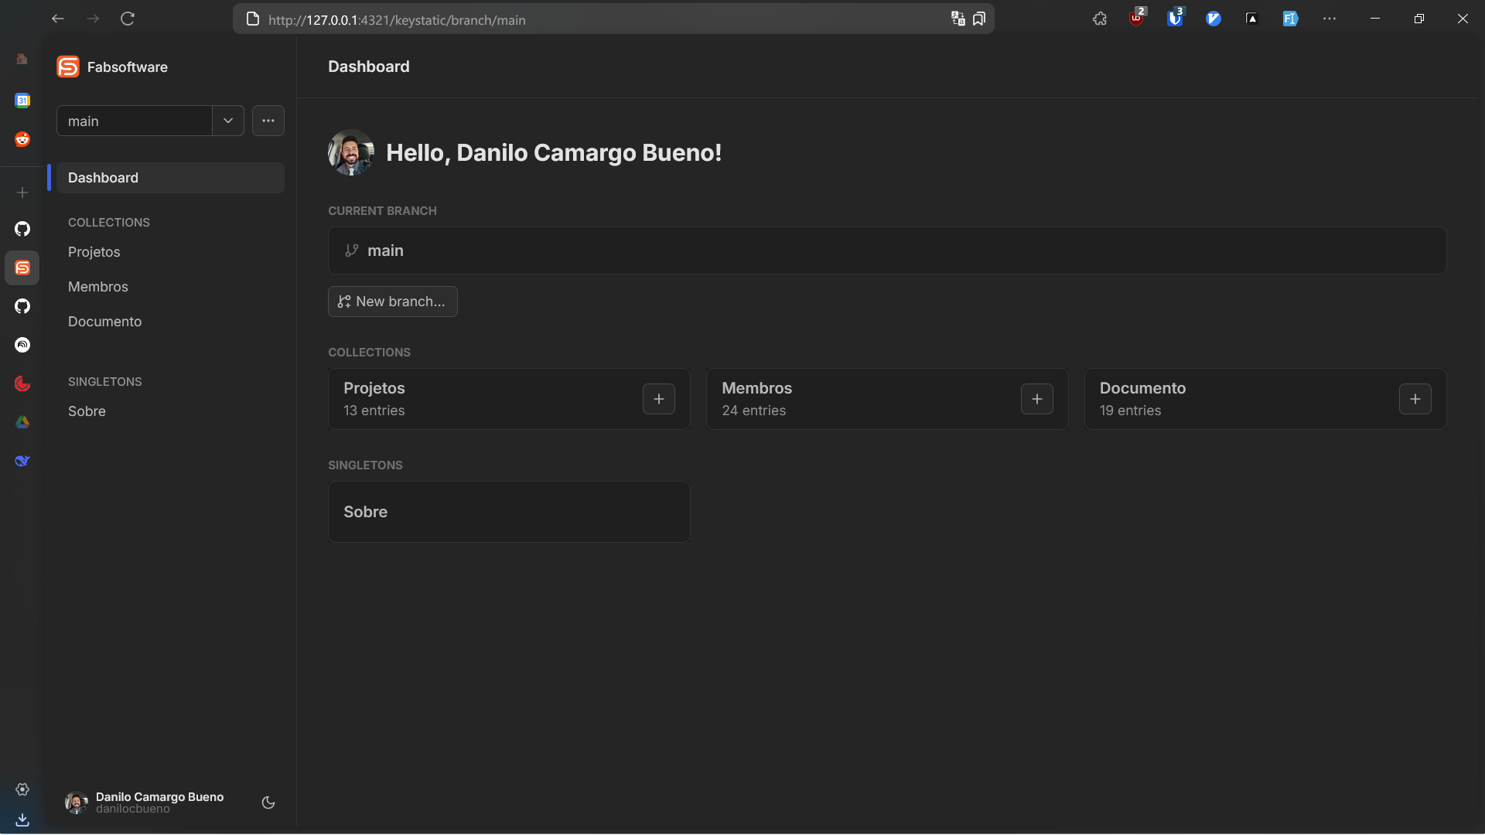Click the New branch button
The width and height of the screenshot is (1485, 835).
[392, 302]
